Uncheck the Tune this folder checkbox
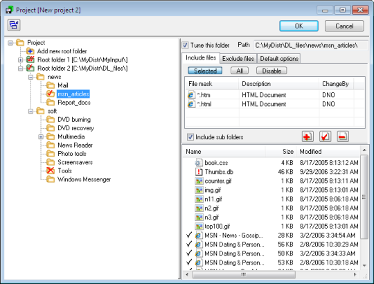Screen dimensions: 374x284 tap(185, 45)
